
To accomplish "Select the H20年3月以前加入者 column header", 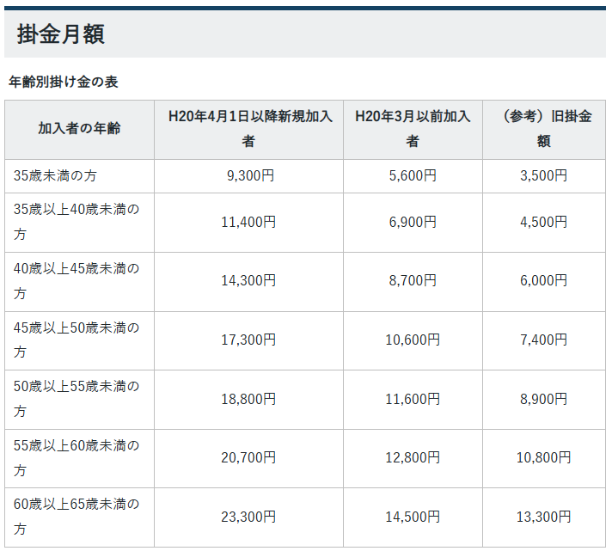I will [413, 129].
